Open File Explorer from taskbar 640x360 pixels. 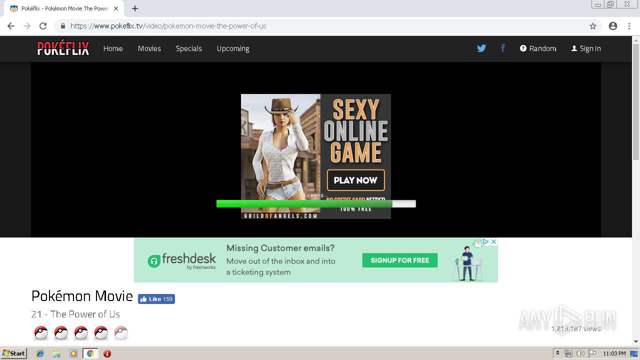[x=56, y=353]
